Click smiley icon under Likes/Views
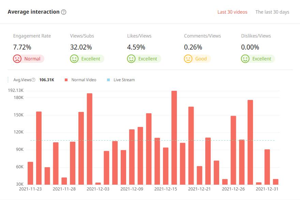This screenshot has width=300, height=200. [x=131, y=59]
